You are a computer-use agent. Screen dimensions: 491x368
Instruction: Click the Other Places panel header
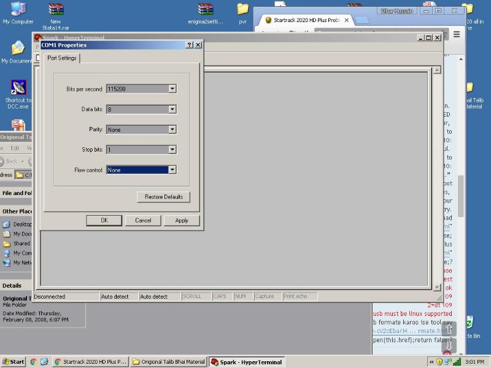(x=17, y=212)
